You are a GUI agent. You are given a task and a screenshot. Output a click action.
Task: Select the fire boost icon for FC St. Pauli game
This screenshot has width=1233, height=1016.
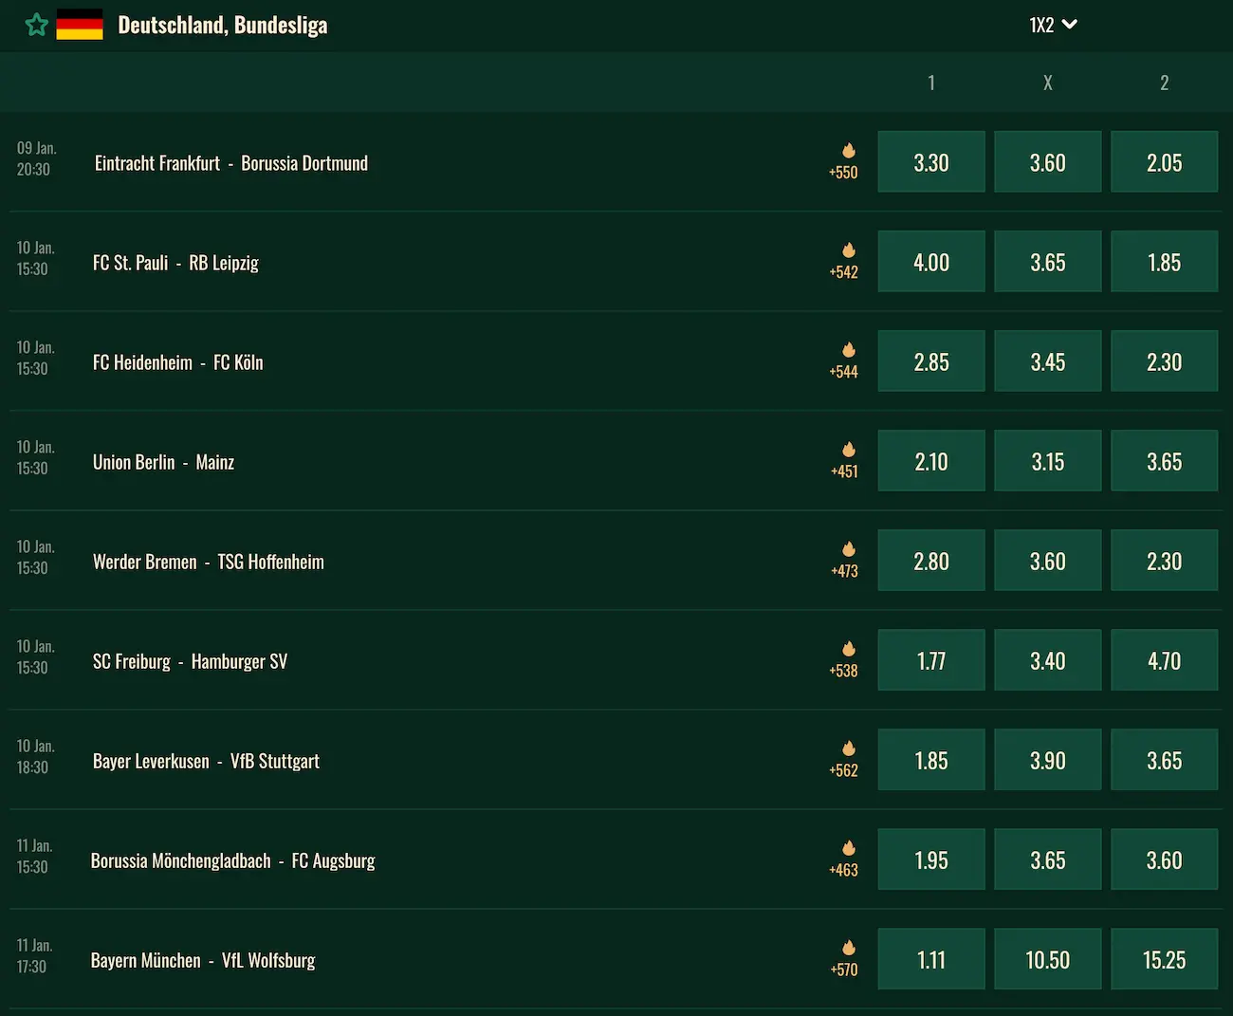[x=847, y=251]
